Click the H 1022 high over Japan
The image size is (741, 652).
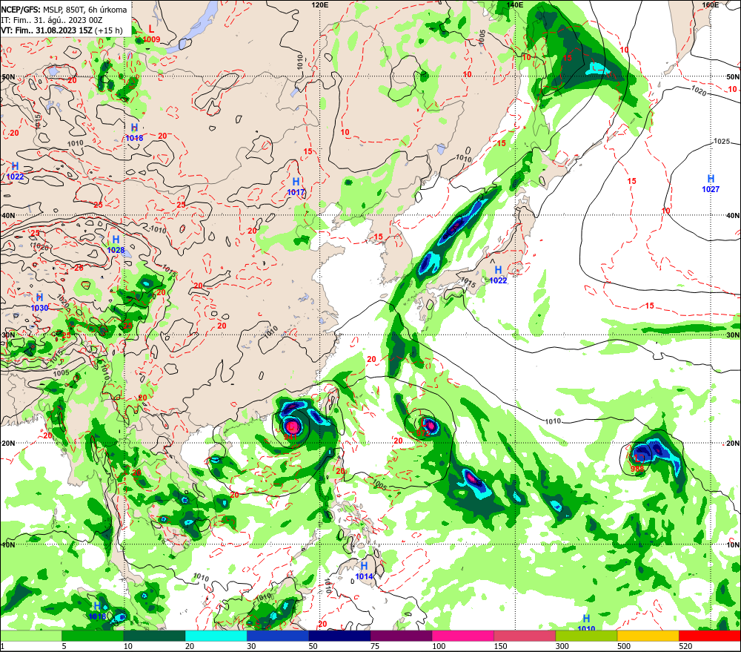click(x=498, y=275)
